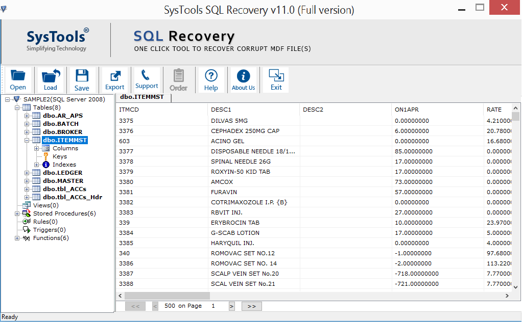
Task: Click the vertical scrollbar down arrow
Action: 515,287
